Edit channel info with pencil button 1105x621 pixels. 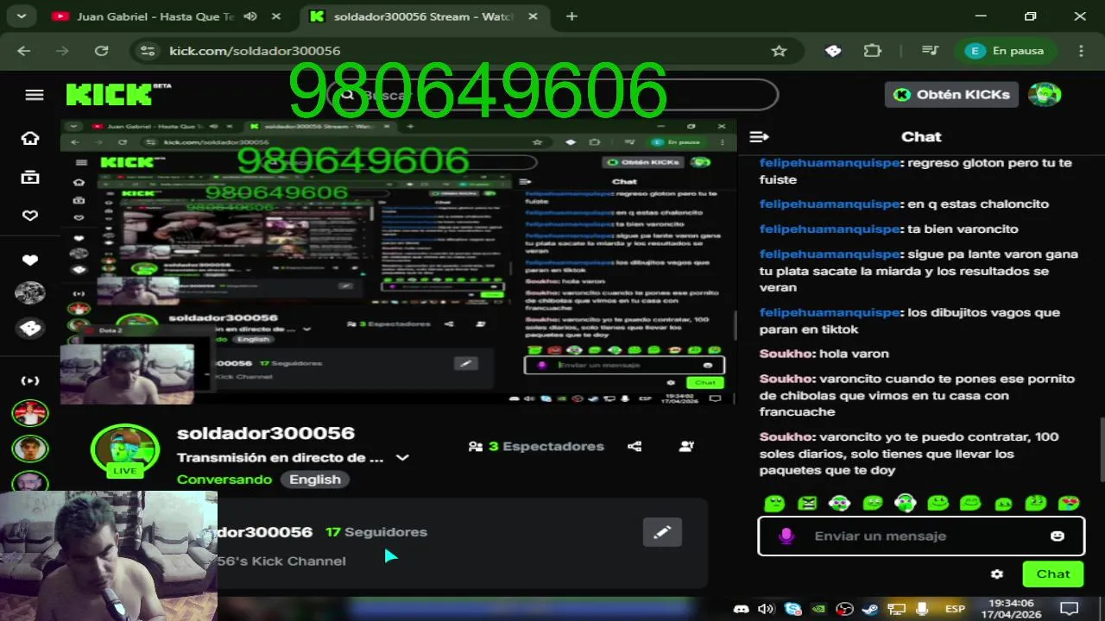coord(662,532)
